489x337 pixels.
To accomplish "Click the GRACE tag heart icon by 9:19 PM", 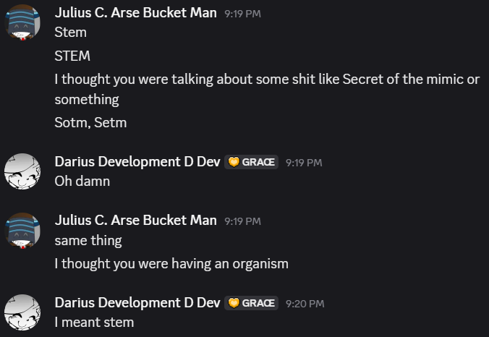I will [234, 162].
